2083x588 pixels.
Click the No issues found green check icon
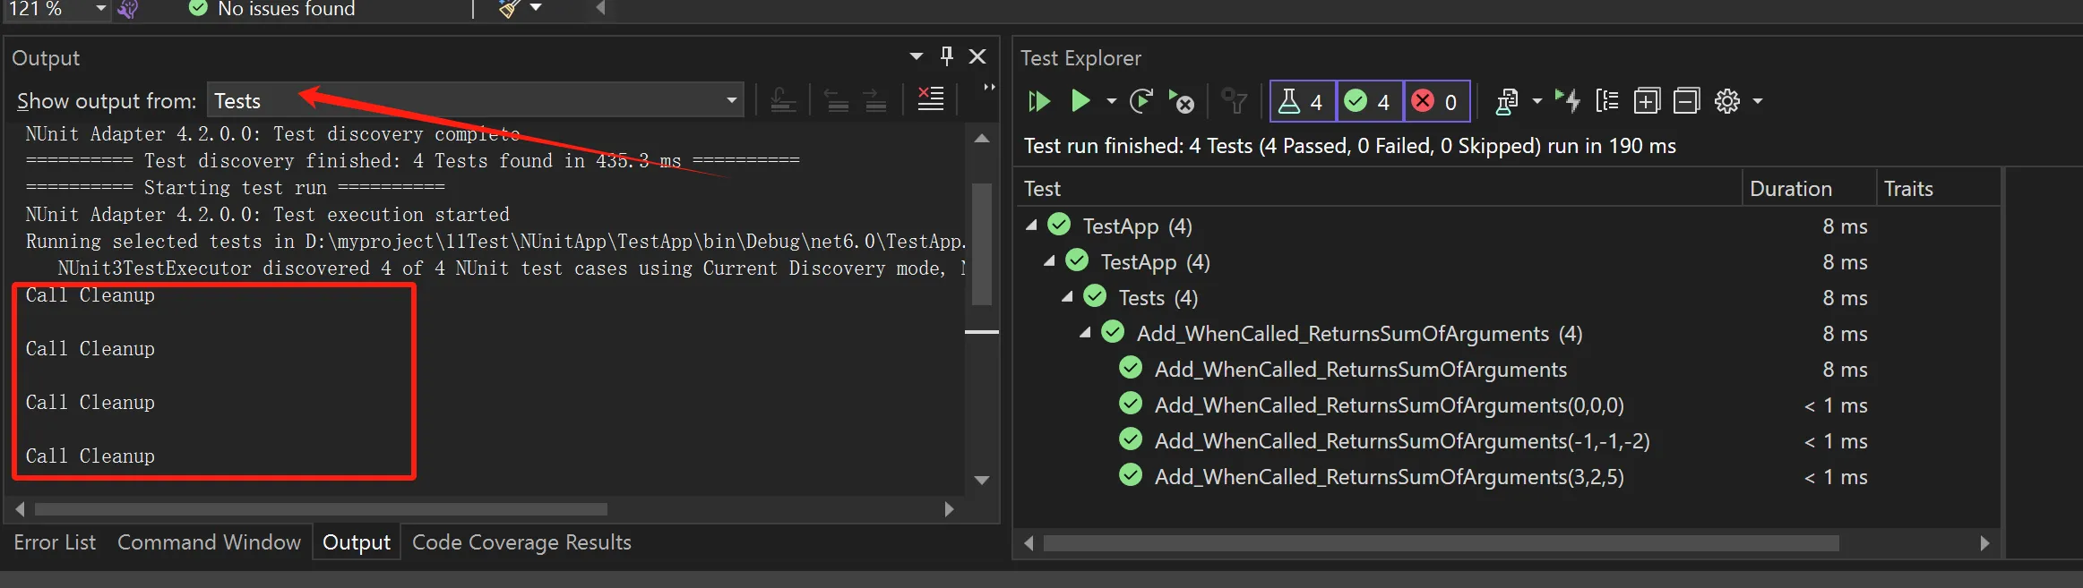point(198,9)
